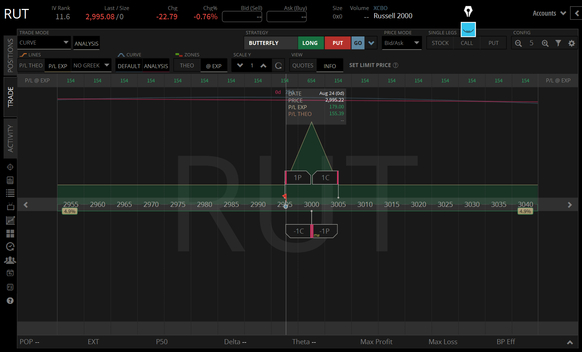This screenshot has width=582, height=352.
Task: Select the -1P short put leg marker
Action: tap(325, 231)
